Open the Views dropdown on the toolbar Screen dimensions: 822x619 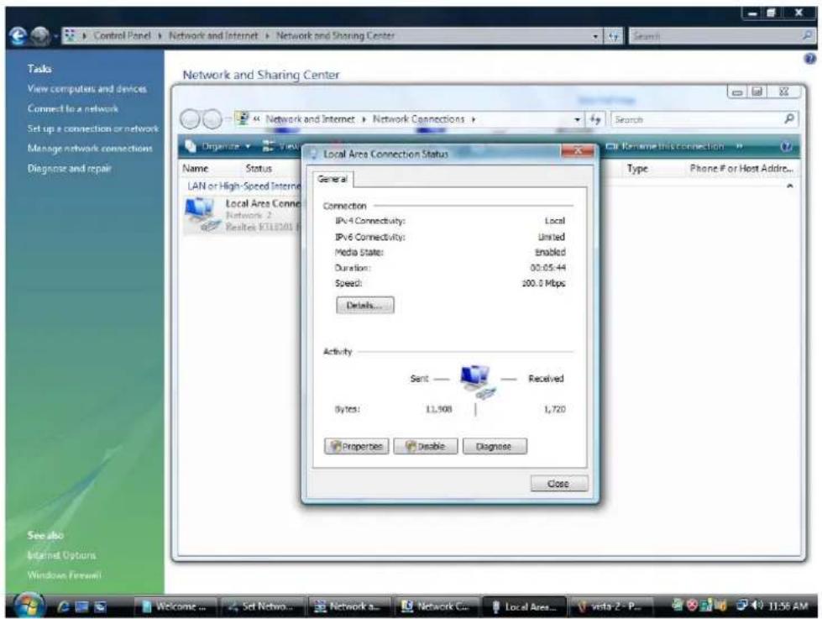click(280, 146)
